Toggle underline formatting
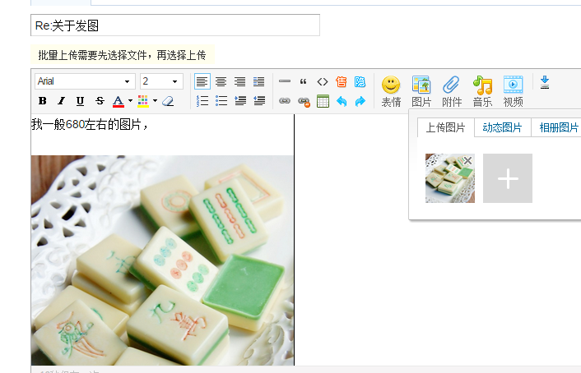 click(80, 101)
